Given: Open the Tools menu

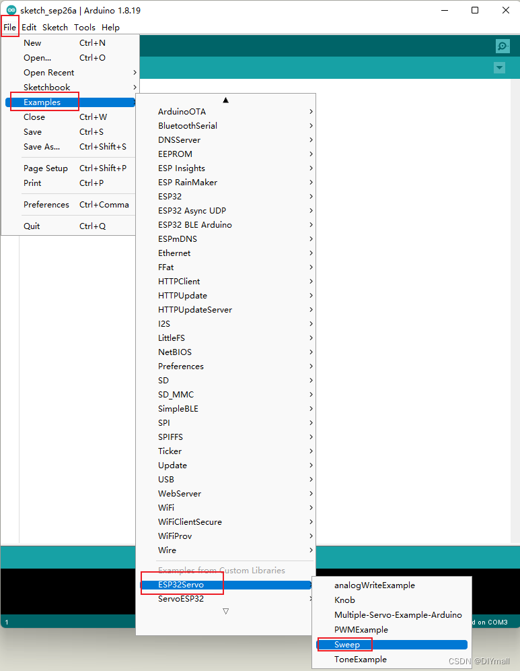Looking at the screenshot, I should (85, 28).
